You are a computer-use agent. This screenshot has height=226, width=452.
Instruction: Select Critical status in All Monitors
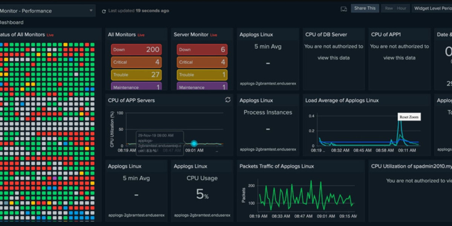coord(136,62)
